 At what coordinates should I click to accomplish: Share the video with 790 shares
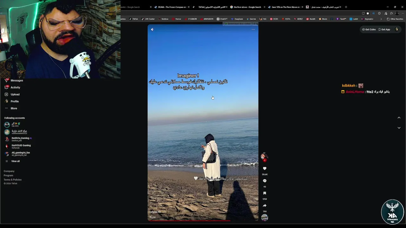265,206
